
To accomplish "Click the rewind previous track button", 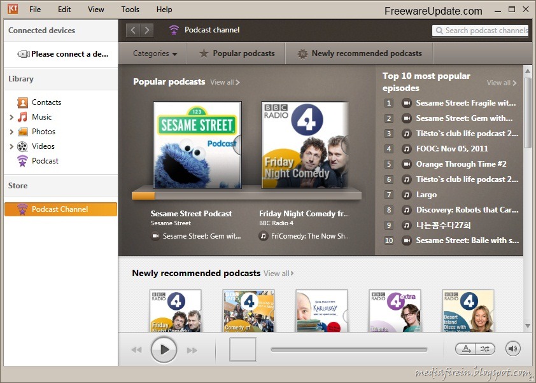I will coord(136,350).
